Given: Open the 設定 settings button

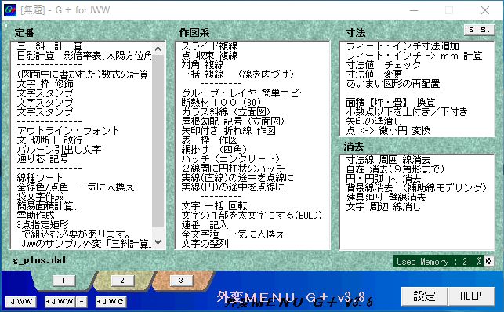Looking at the screenshot, I should (424, 296).
